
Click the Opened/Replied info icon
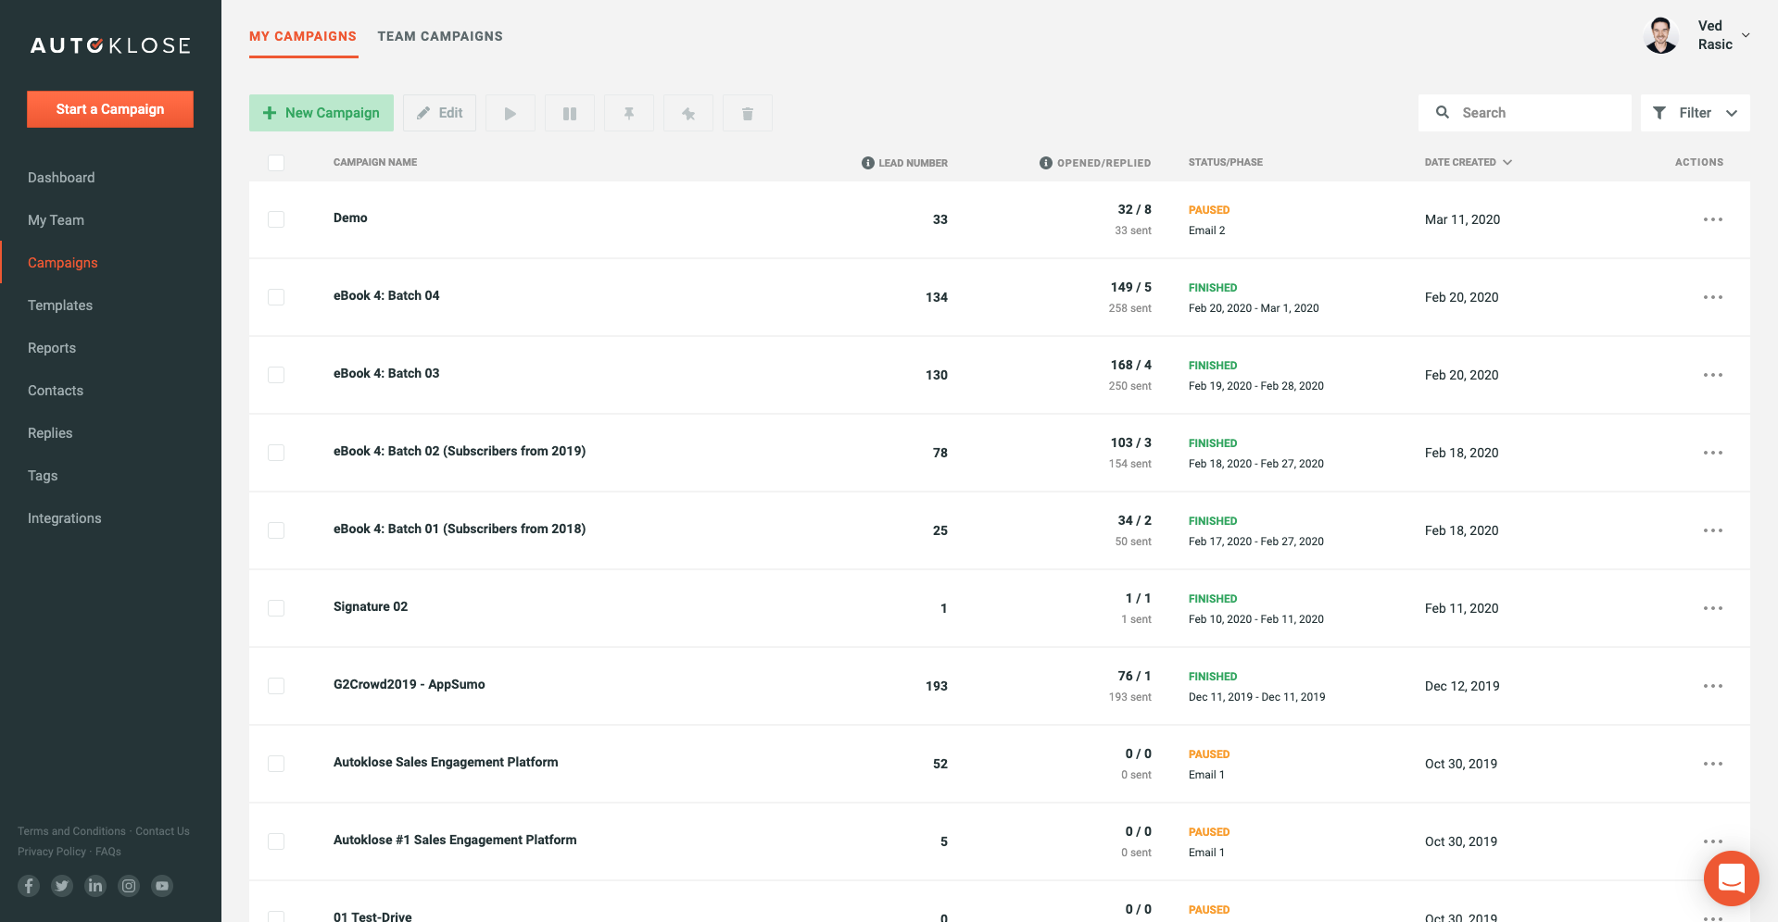coord(1046,163)
